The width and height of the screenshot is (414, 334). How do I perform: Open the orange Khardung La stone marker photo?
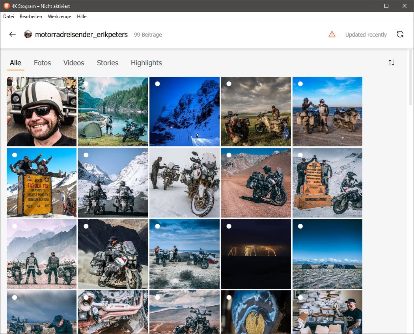coord(327,183)
